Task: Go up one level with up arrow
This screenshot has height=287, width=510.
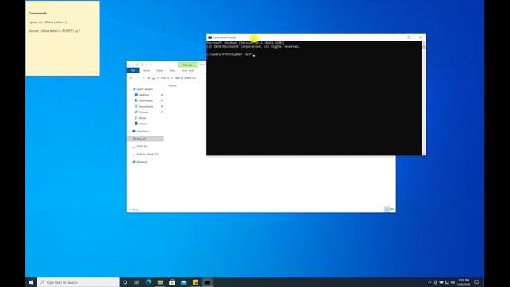Action: click(149, 78)
